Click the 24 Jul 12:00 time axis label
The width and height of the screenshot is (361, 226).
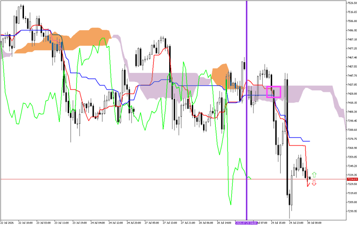point(116,223)
